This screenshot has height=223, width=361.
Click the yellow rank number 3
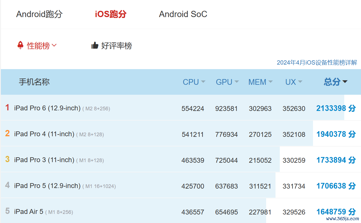(7, 159)
